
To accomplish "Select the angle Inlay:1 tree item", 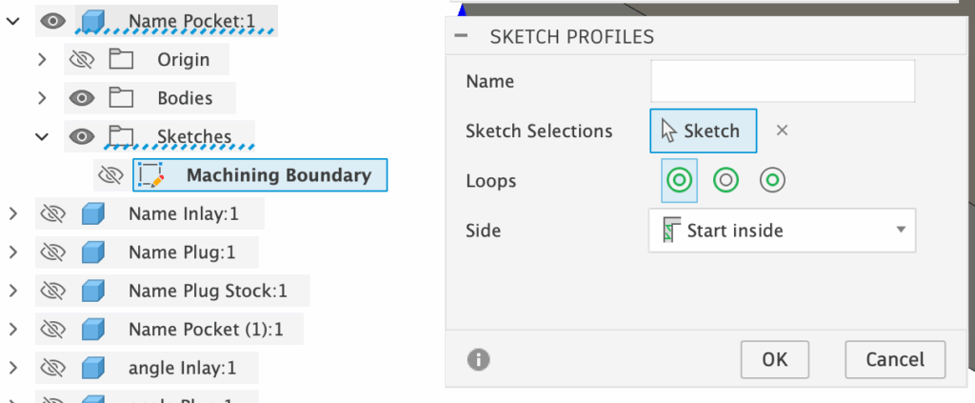I will [x=182, y=367].
